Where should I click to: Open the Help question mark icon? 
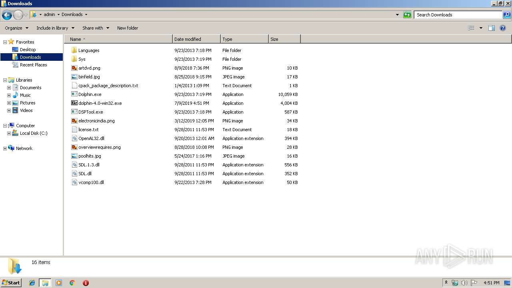click(x=503, y=28)
